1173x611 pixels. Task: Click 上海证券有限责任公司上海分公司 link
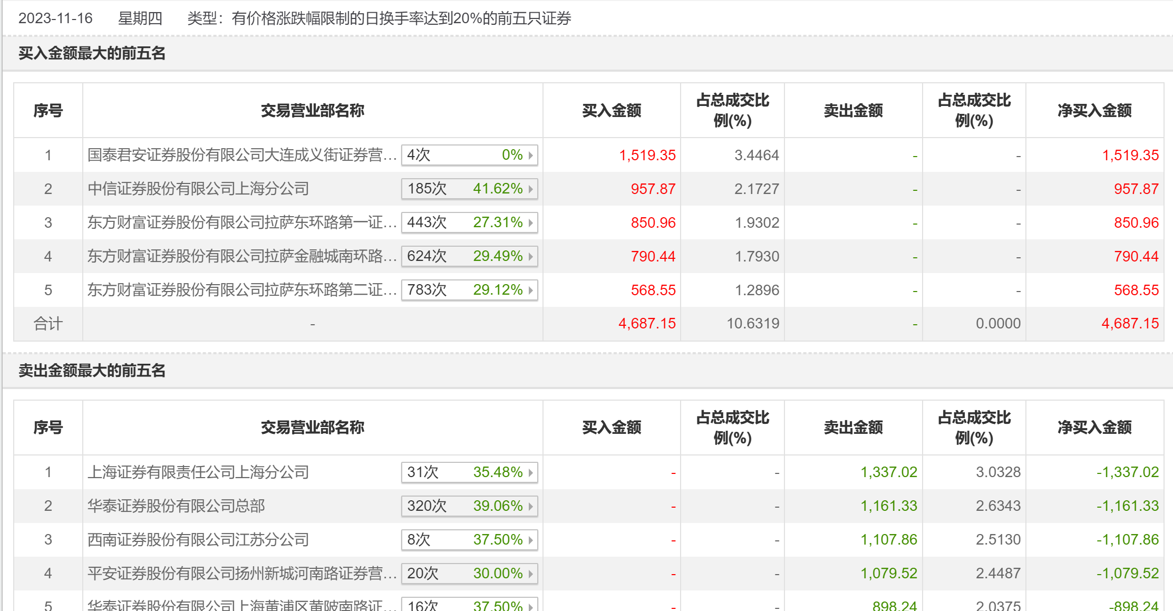coord(198,472)
